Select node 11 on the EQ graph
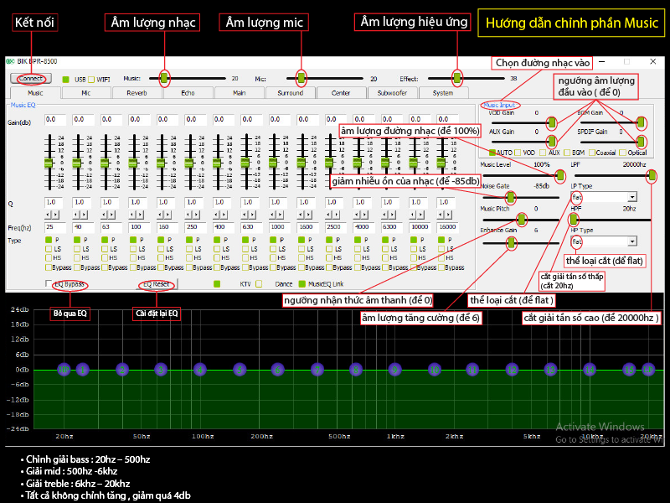This screenshot has height=503, width=670. pyautogui.click(x=472, y=370)
